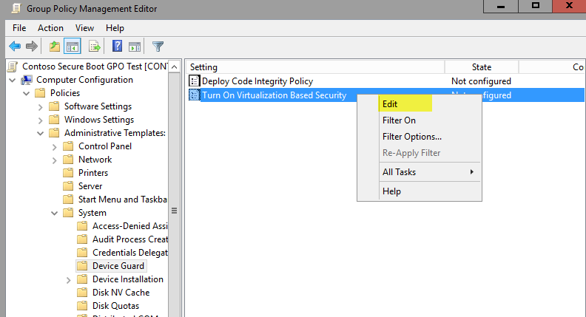The image size is (586, 317).
Task: Click the tree pane scroll up arrow
Action: (x=174, y=67)
